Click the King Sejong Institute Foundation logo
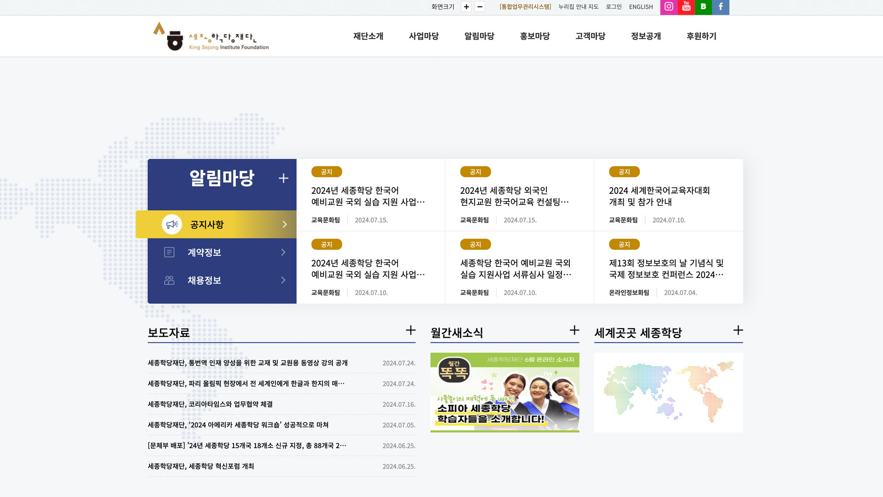This screenshot has width=883, height=497. point(211,36)
